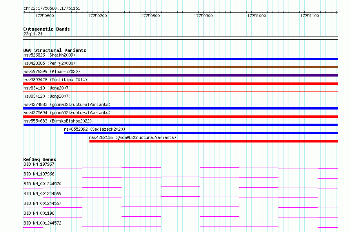Open BID|NM_001244567 transcript label
349x232 pixels.
(x=42, y=203)
